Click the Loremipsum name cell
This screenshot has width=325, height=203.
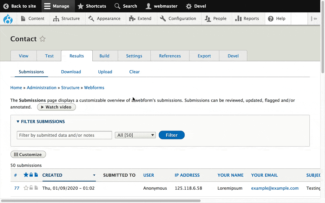[230, 188]
